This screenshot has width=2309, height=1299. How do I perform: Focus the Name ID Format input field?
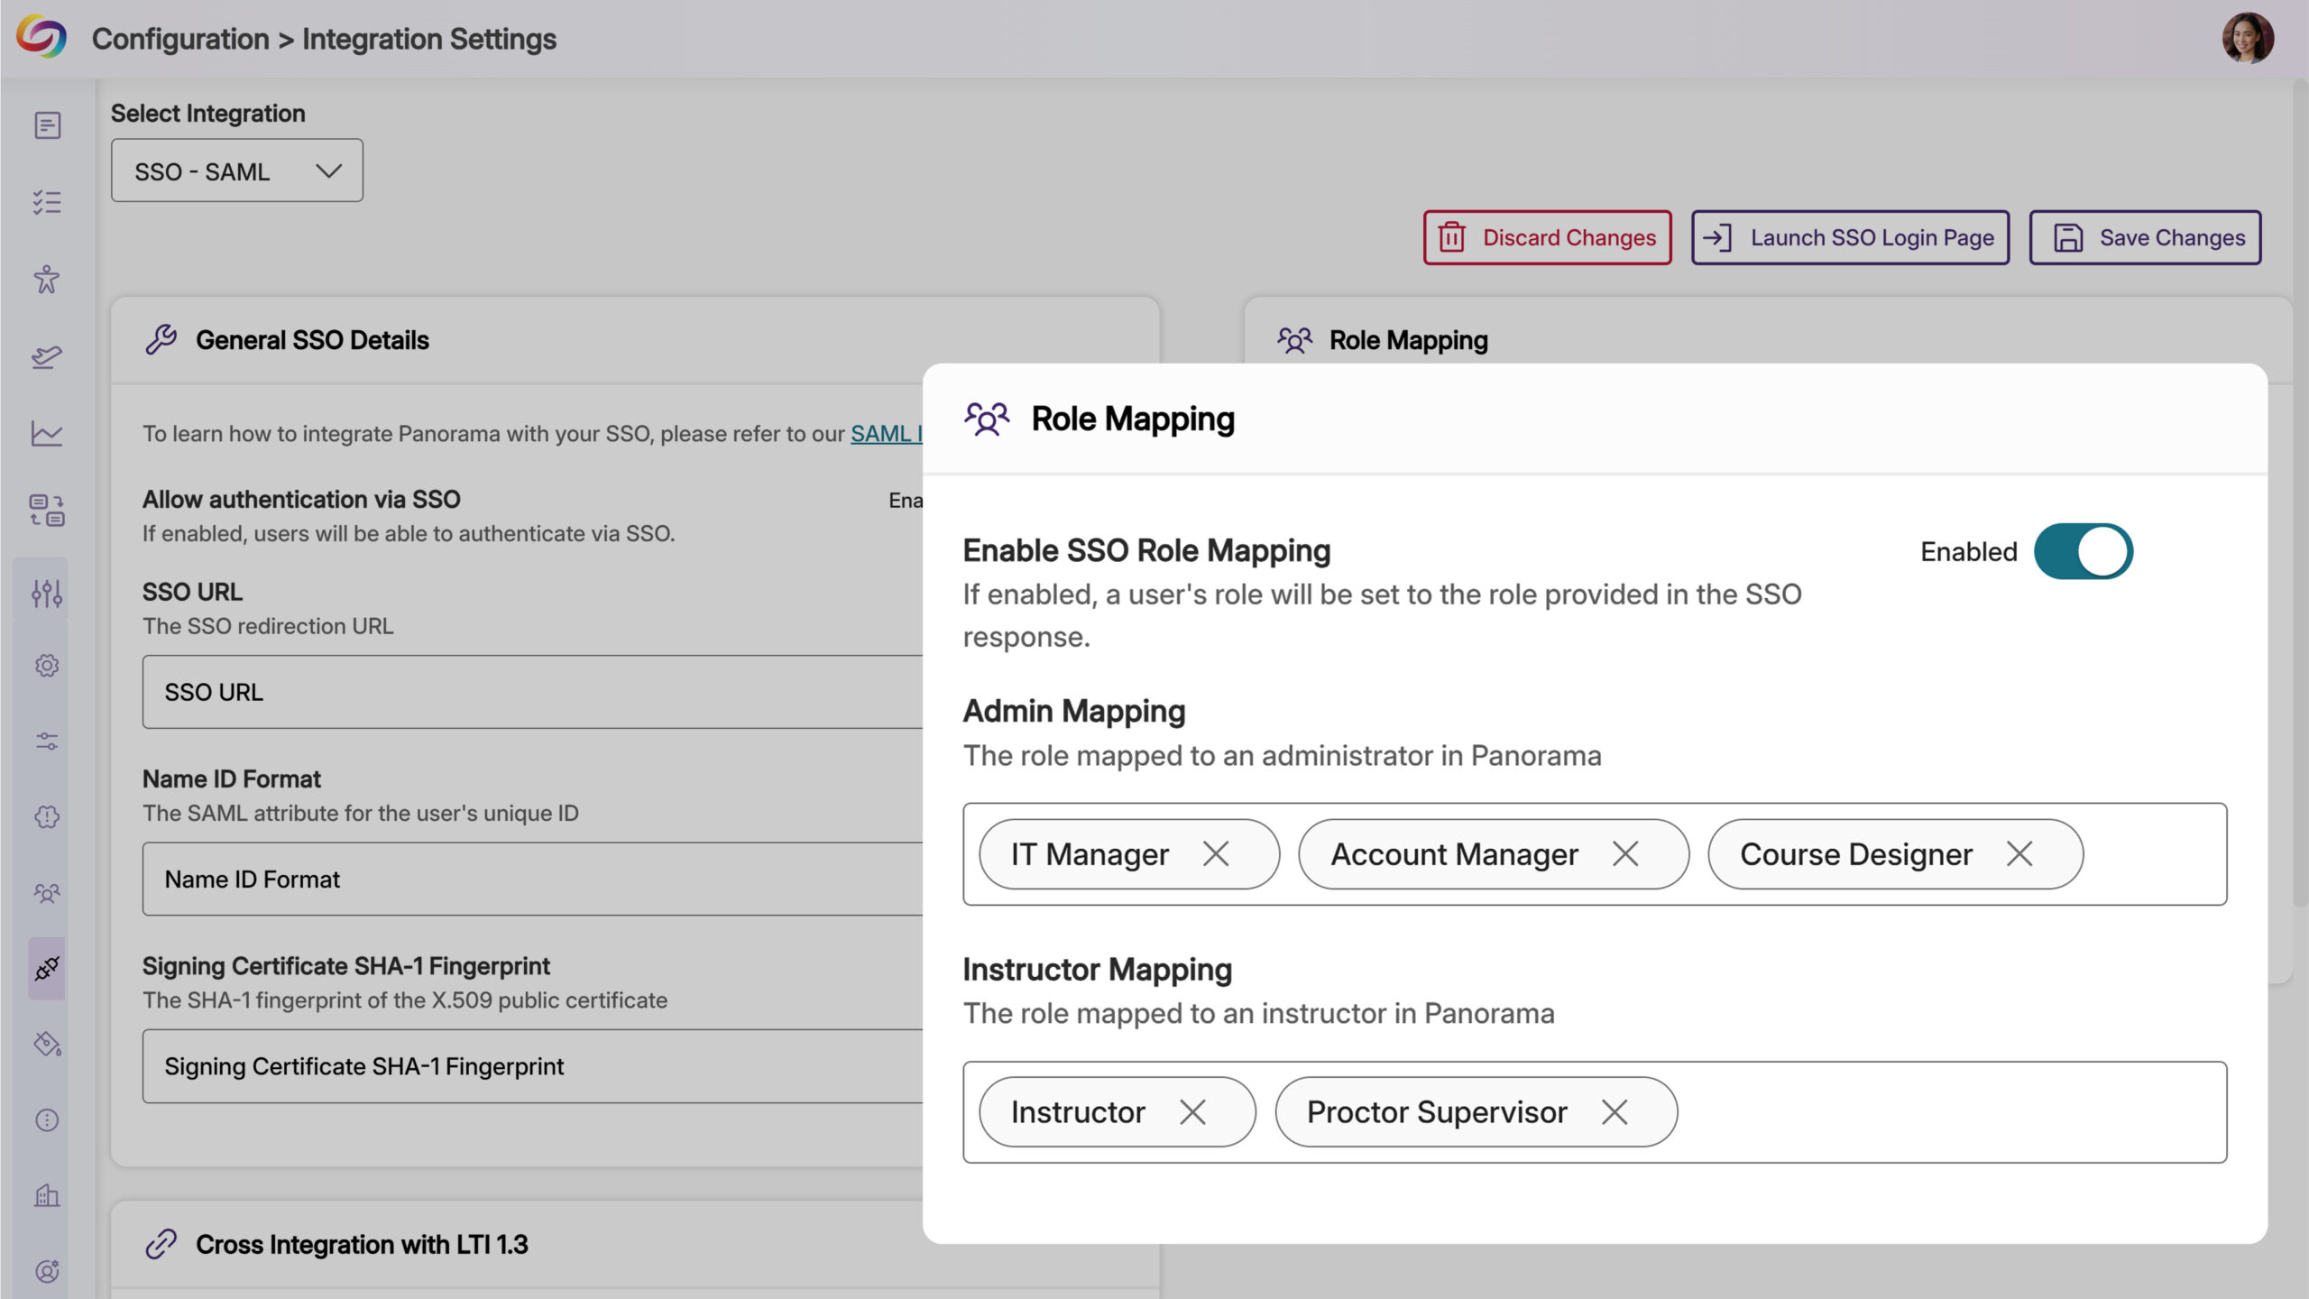point(532,879)
